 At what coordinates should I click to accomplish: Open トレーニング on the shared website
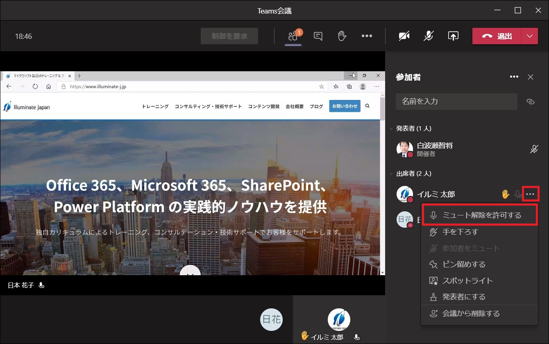[x=155, y=106]
